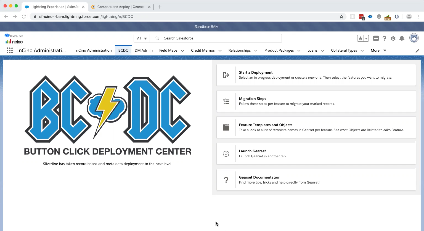Click the Start a Deployment tile

tap(316, 75)
